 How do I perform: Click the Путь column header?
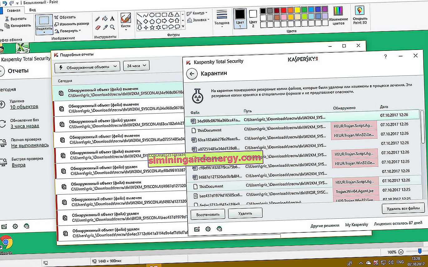(248, 111)
